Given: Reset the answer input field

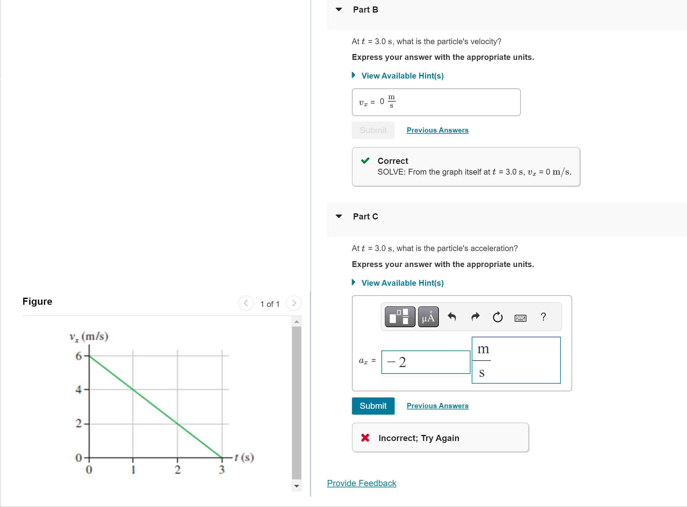Looking at the screenshot, I should (497, 317).
